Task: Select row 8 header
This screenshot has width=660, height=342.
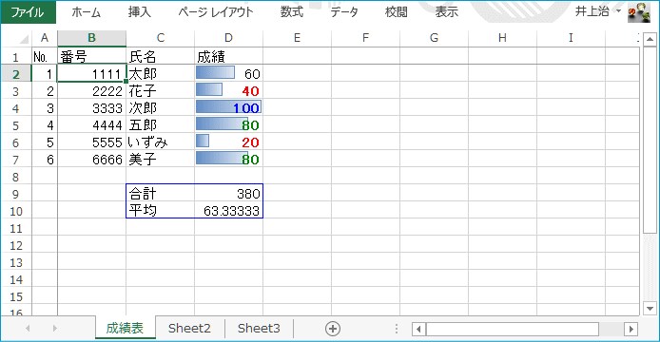Action: pyautogui.click(x=15, y=177)
